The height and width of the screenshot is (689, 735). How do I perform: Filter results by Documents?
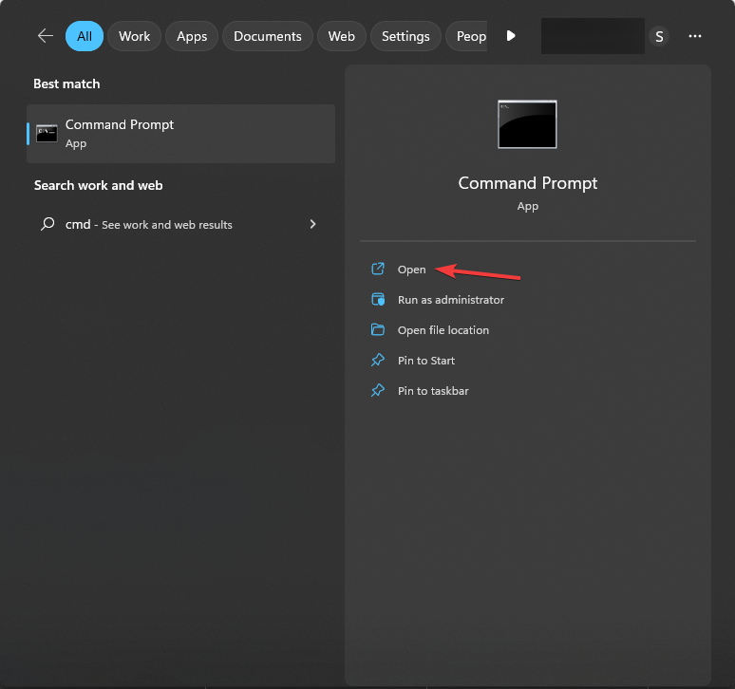(x=267, y=36)
